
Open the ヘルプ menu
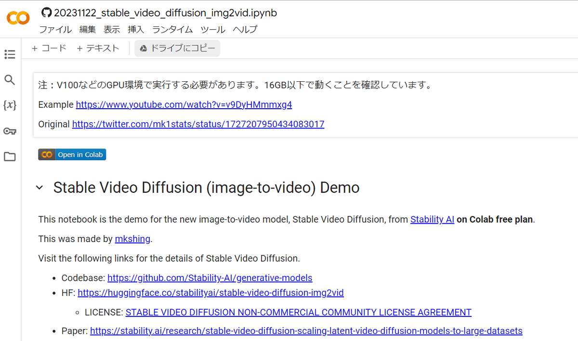coord(245,29)
